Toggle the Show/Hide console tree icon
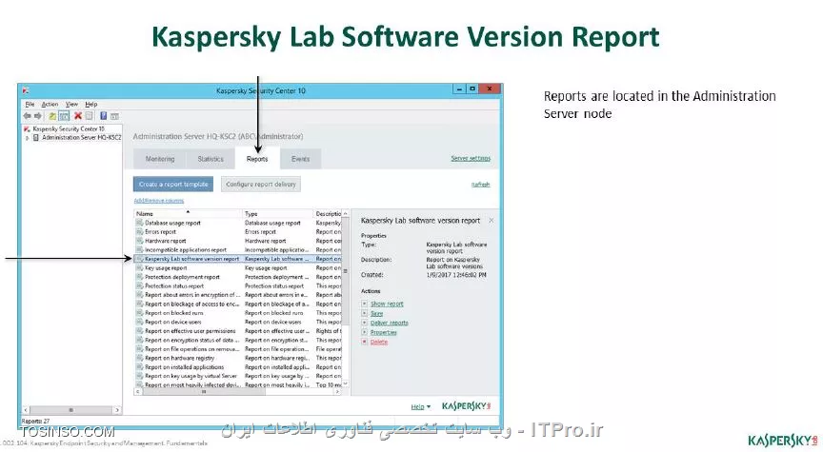The width and height of the screenshot is (823, 452). (64, 116)
